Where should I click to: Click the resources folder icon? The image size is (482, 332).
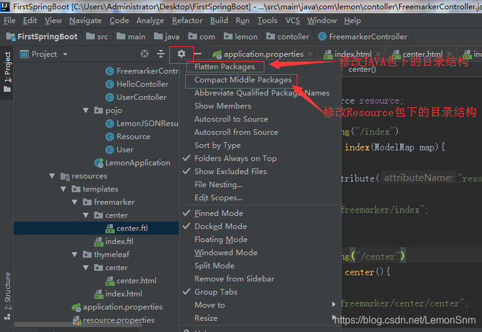[x=65, y=177]
